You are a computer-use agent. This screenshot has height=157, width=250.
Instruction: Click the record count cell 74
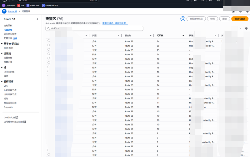(158, 41)
